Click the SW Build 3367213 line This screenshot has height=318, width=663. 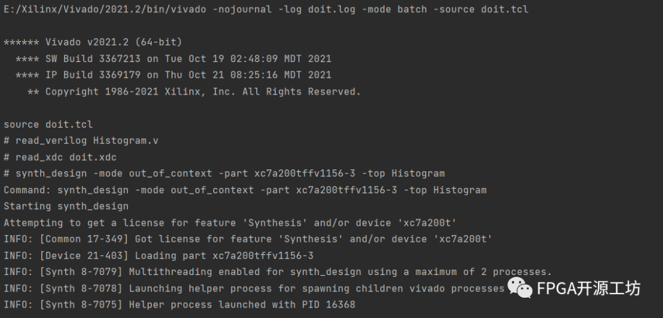point(173,59)
